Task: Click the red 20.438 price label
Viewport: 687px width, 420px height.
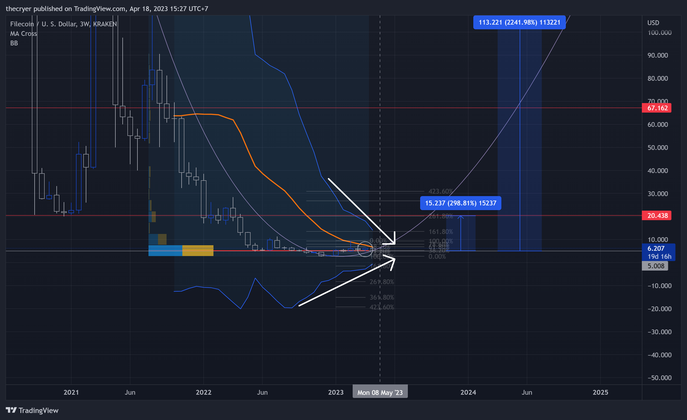Action: [x=656, y=215]
